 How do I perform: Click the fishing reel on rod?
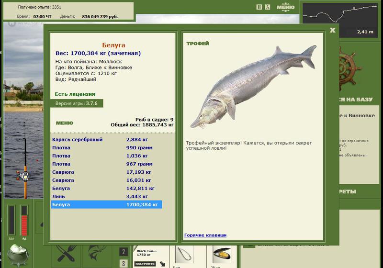coord(23,176)
